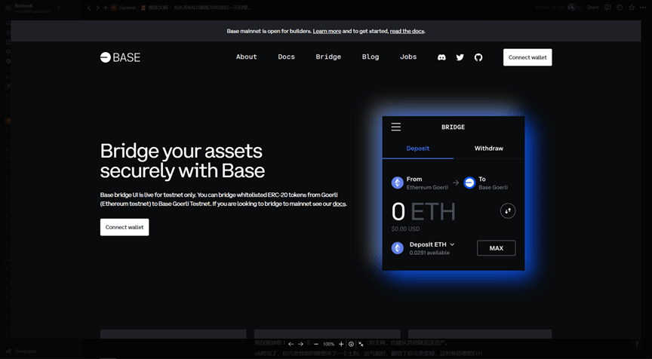Image resolution: width=652 pixels, height=359 pixels.
Task: Open the Jobs nav item
Action: click(408, 57)
